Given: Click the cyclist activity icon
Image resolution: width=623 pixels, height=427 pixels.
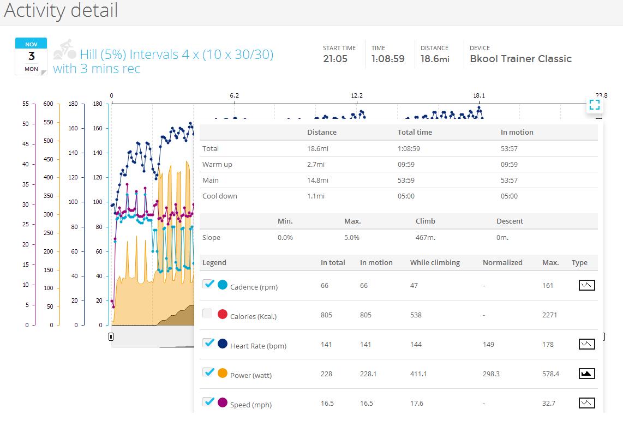Looking at the screenshot, I should pyautogui.click(x=64, y=50).
